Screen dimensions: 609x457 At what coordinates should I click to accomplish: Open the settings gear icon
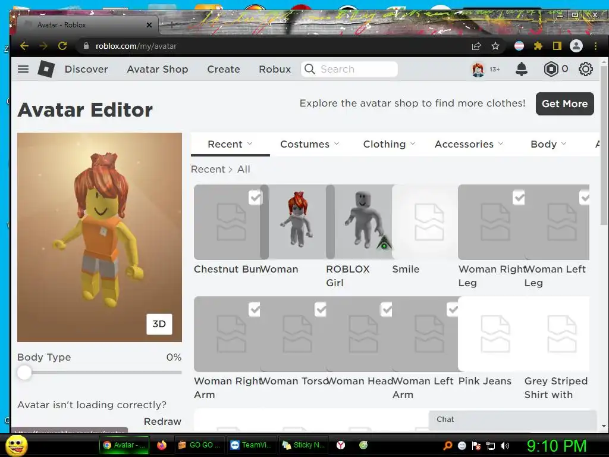586,69
